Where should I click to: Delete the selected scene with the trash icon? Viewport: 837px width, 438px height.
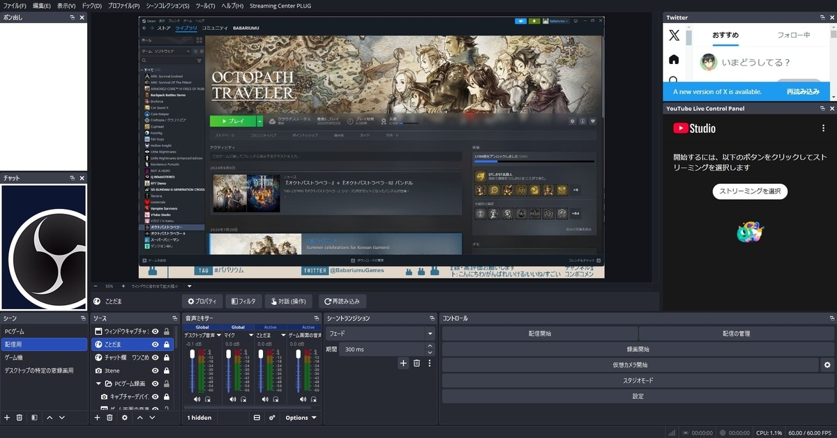[x=20, y=417]
